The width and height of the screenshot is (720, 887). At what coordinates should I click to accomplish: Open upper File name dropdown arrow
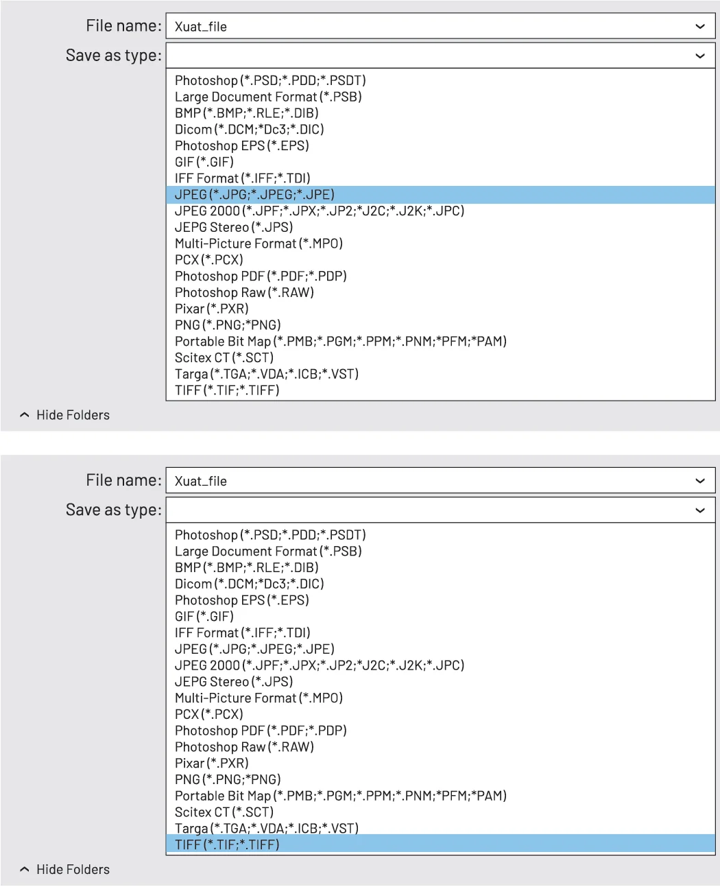(700, 27)
